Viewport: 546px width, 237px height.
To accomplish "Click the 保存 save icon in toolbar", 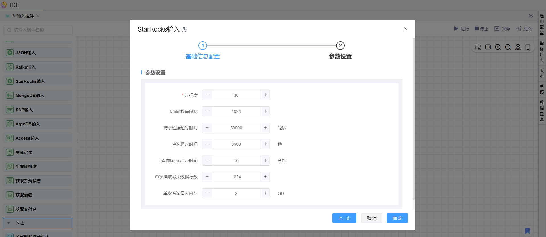I will 497,29.
